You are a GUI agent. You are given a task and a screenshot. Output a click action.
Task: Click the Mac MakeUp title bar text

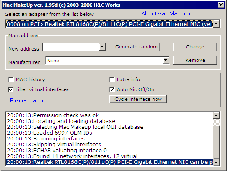[61, 5]
